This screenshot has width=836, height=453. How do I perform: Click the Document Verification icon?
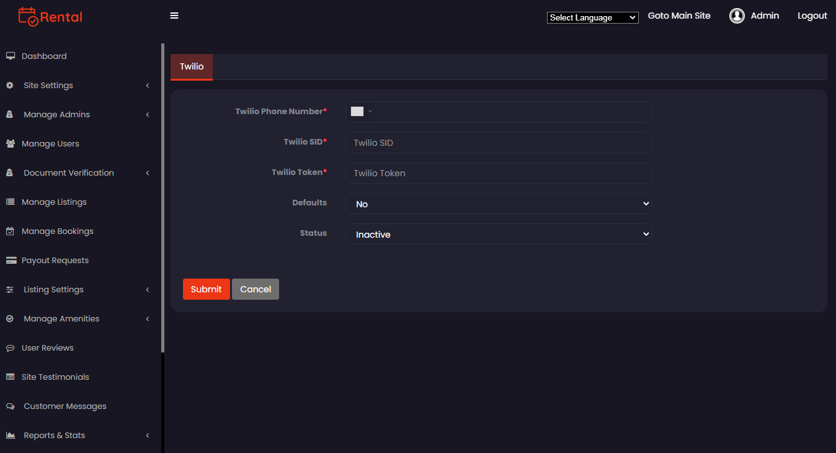[x=10, y=173]
